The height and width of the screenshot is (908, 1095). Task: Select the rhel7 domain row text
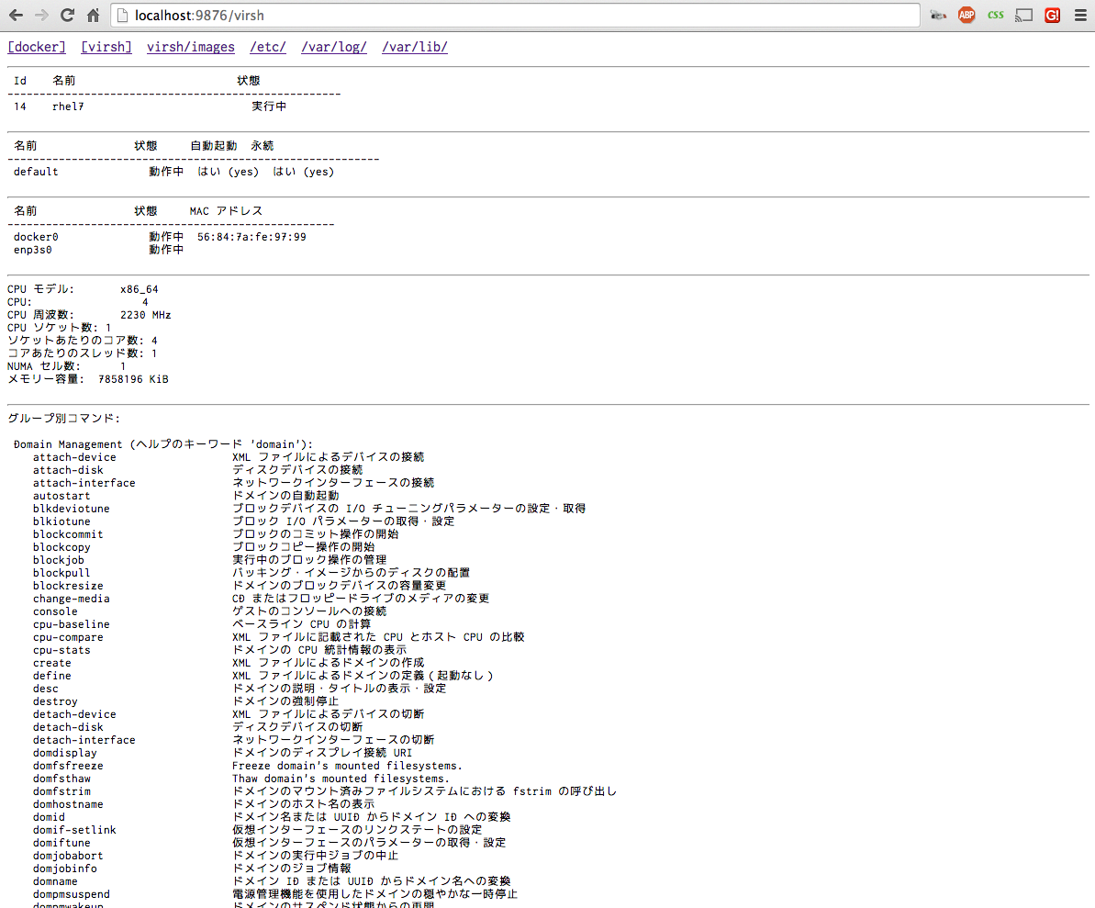point(67,106)
